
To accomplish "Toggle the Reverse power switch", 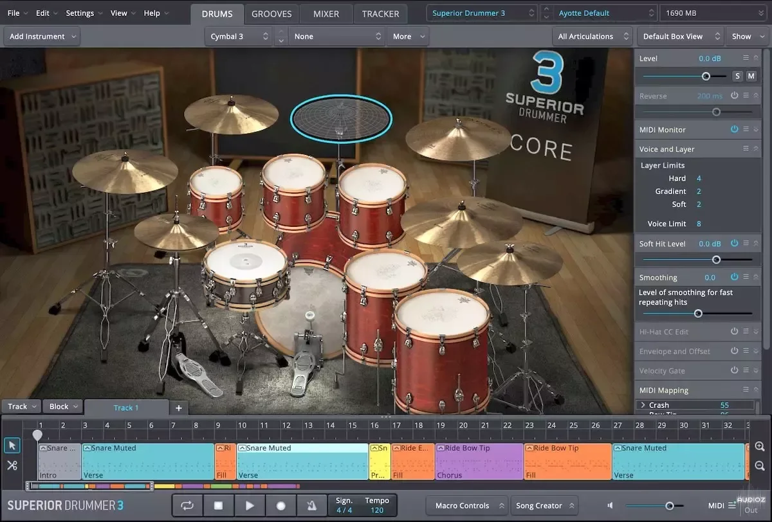I will [x=734, y=96].
